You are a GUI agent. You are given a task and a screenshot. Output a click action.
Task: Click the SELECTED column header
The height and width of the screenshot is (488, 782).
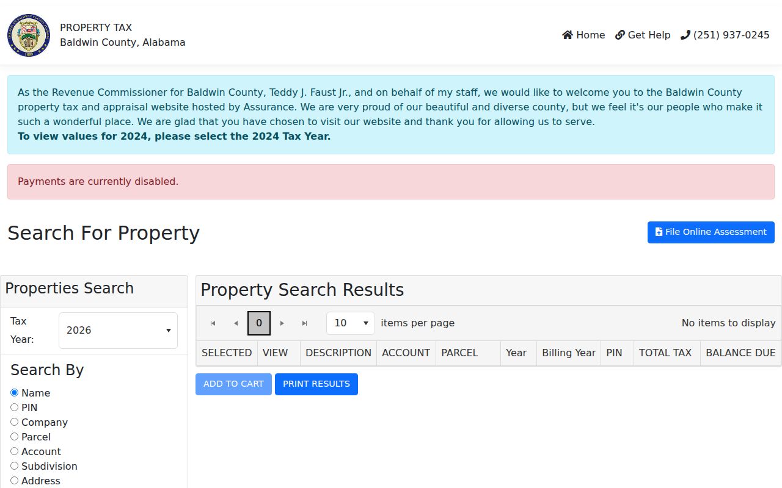[x=227, y=353]
